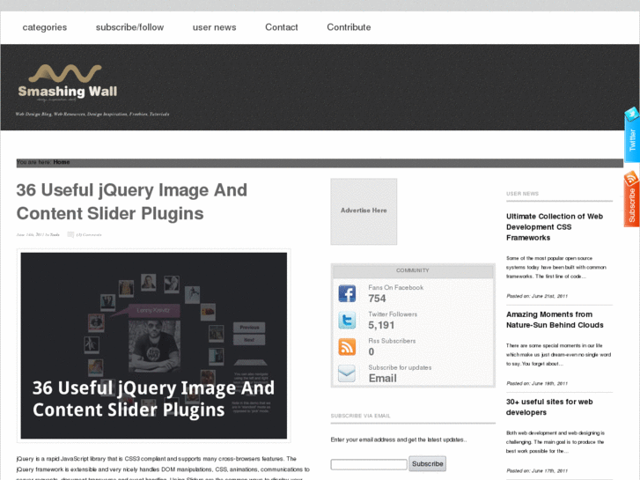The width and height of the screenshot is (640, 480).
Task: Click the Twitter bird icon in Community
Action: point(347,320)
